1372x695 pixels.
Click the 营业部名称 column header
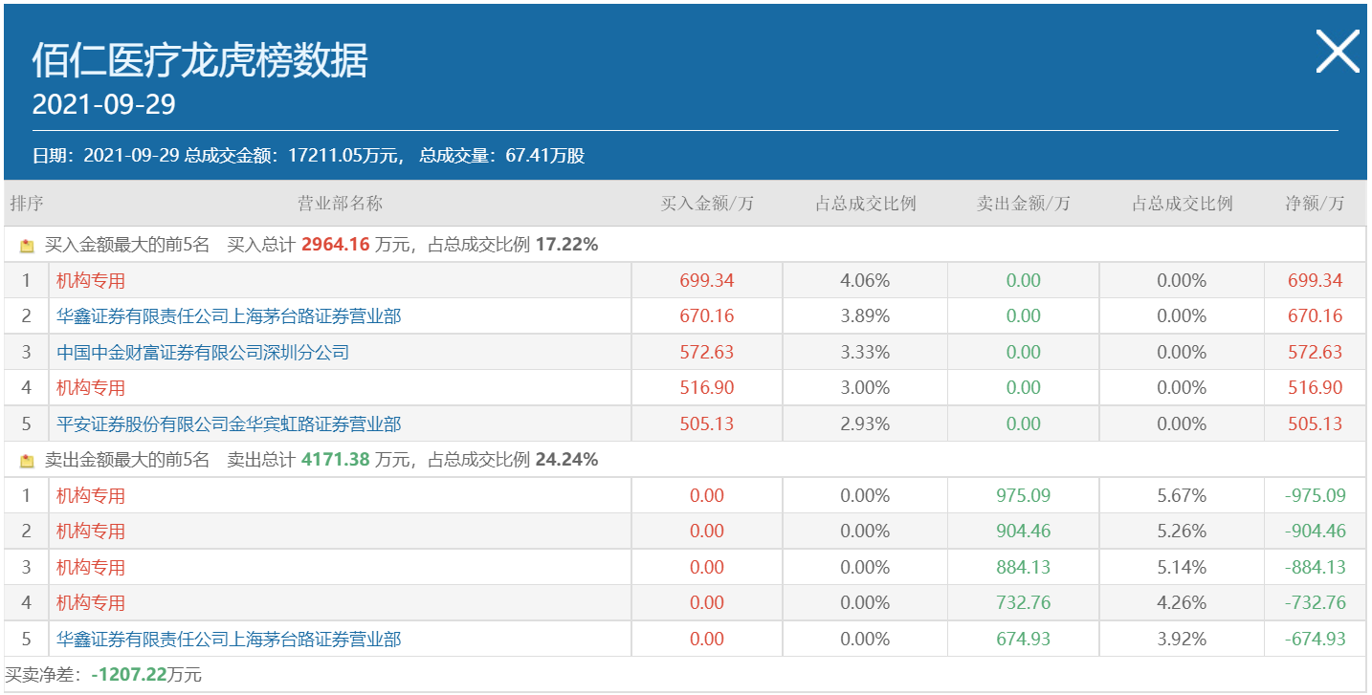[x=340, y=204]
